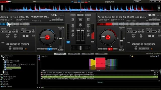Click deck A pitch slider handle
This screenshot has width=161, height=90.
pyautogui.click(x=61, y=38)
